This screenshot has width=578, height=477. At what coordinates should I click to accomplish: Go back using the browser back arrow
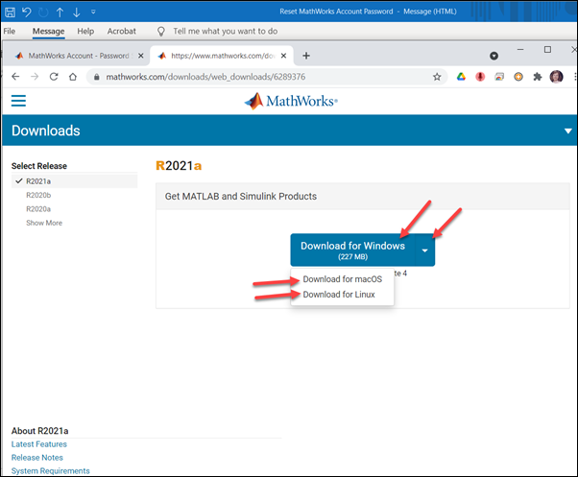click(x=15, y=77)
